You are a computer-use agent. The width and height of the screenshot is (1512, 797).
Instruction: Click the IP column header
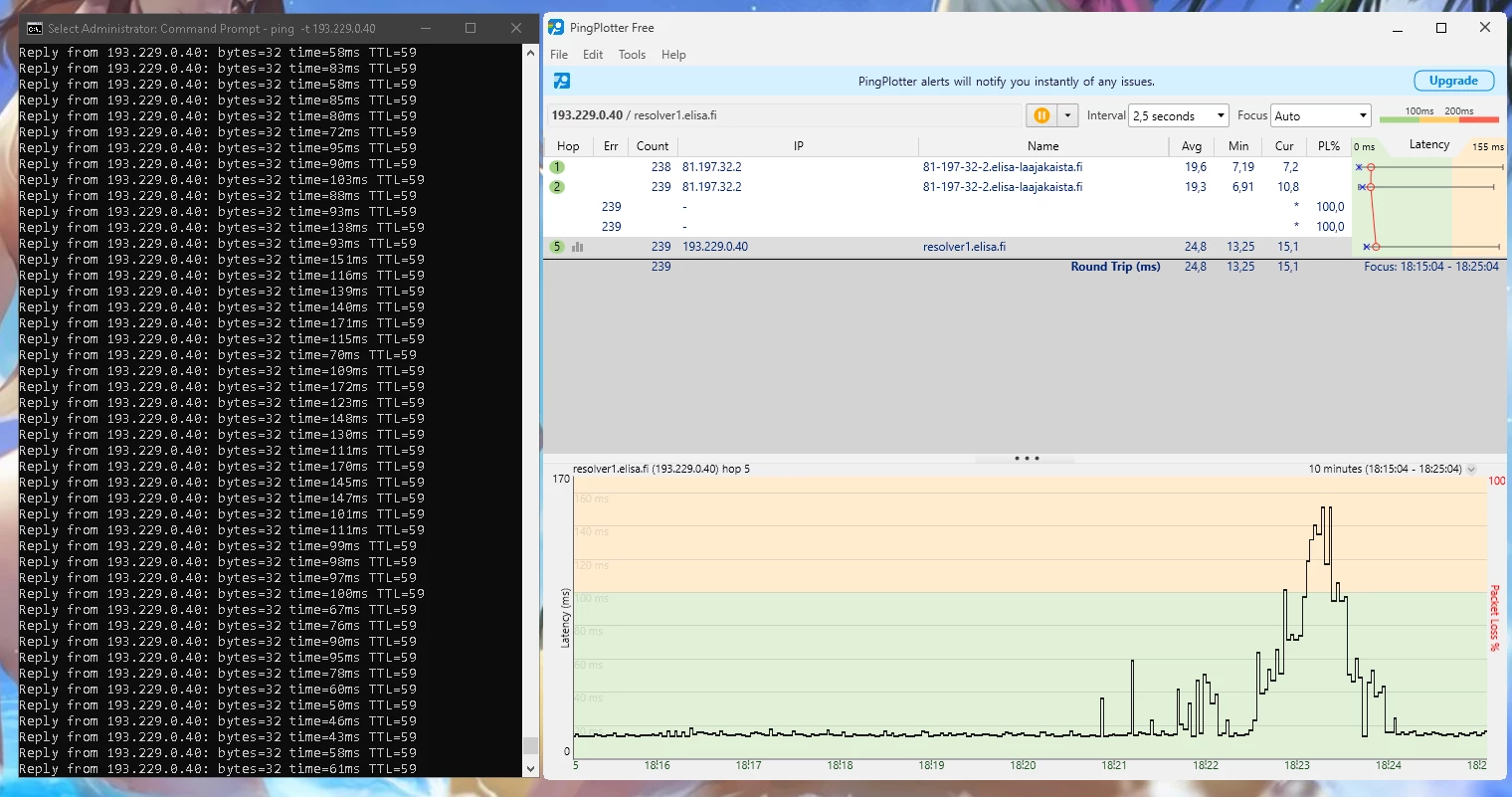[x=798, y=146]
